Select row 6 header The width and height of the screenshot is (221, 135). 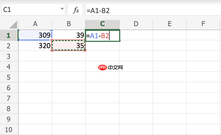(9, 88)
